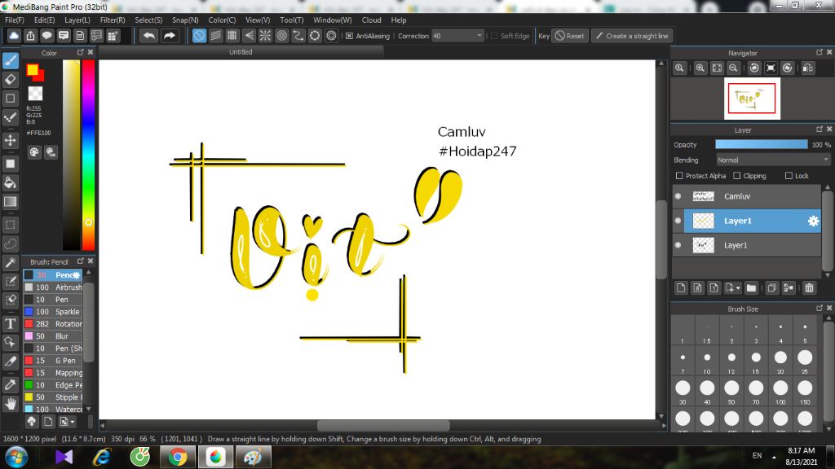Enable Soft Edge checkbox
Image resolution: width=835 pixels, height=469 pixels.
pos(494,36)
